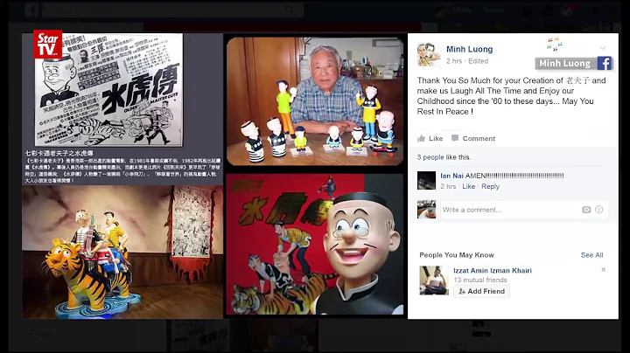Click the top Facebook search field
This screenshot has height=353, width=630.
(172, 10)
